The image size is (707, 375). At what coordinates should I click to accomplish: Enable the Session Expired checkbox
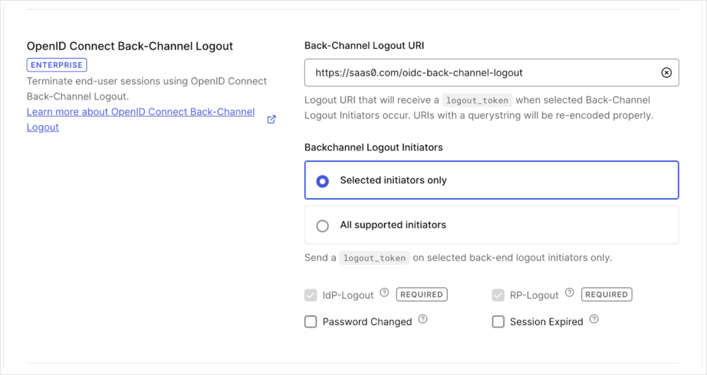[x=498, y=321]
